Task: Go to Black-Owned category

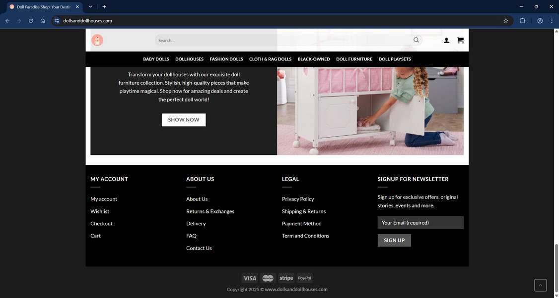Action: click(314, 59)
